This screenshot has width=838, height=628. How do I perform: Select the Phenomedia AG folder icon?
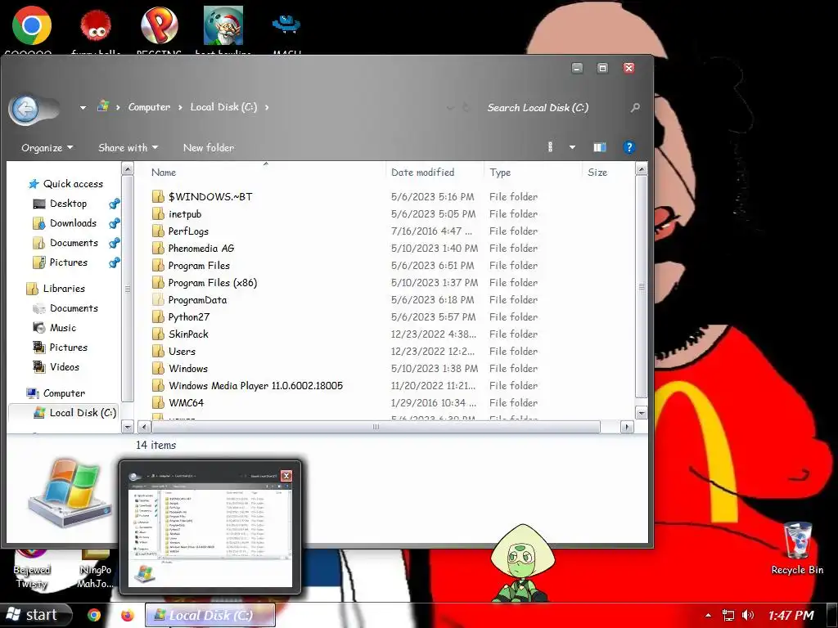coord(158,248)
